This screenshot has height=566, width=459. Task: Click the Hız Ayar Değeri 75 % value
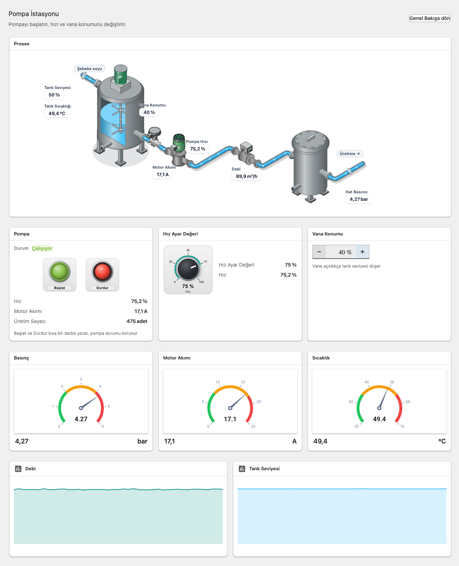click(291, 265)
